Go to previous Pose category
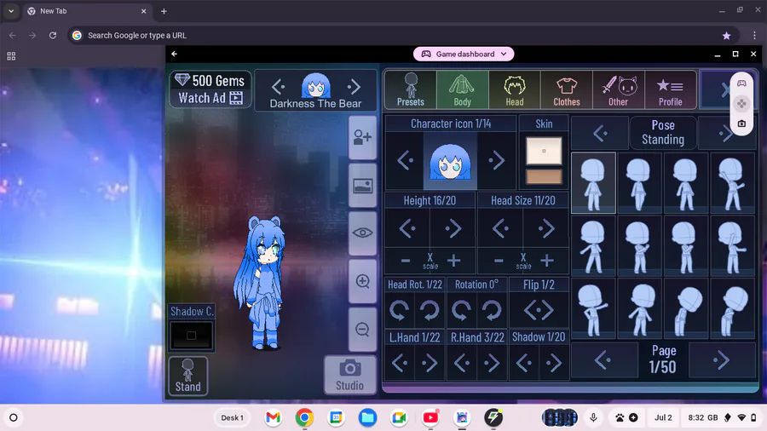767x431 pixels. pos(600,133)
